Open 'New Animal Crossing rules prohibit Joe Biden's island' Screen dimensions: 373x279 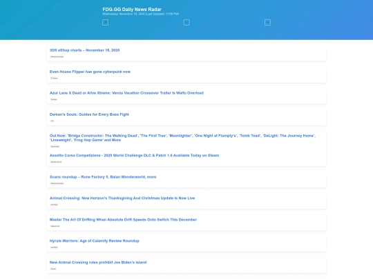click(98, 262)
